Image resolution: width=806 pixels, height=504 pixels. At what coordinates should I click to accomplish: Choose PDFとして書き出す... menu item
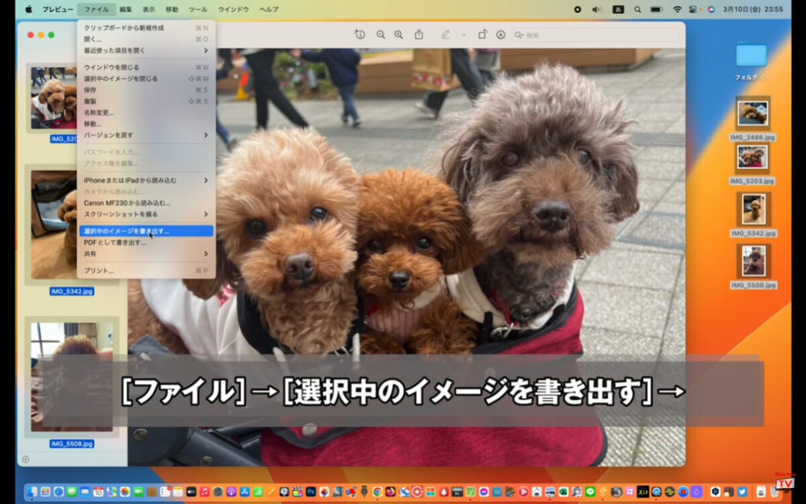146,242
